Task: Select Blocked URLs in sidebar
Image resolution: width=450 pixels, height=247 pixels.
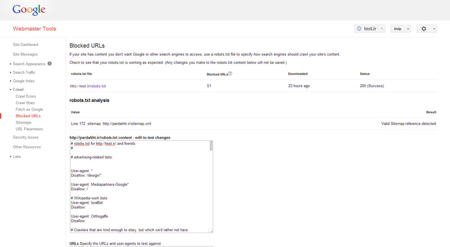Action: click(x=28, y=116)
